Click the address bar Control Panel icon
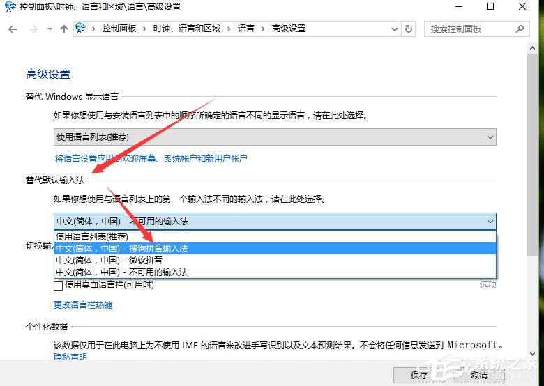 (x=81, y=29)
